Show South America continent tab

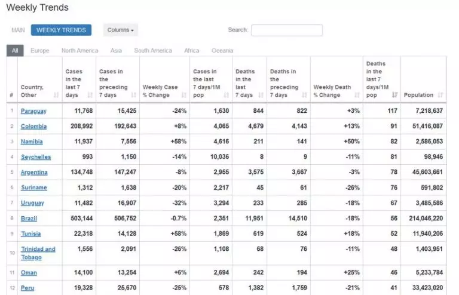153,51
